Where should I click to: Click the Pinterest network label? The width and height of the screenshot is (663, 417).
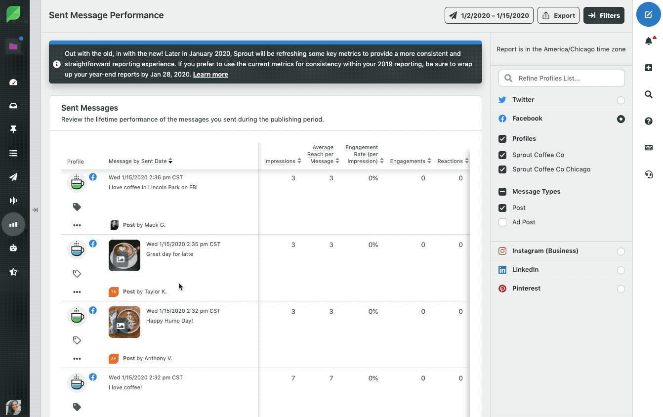526,288
